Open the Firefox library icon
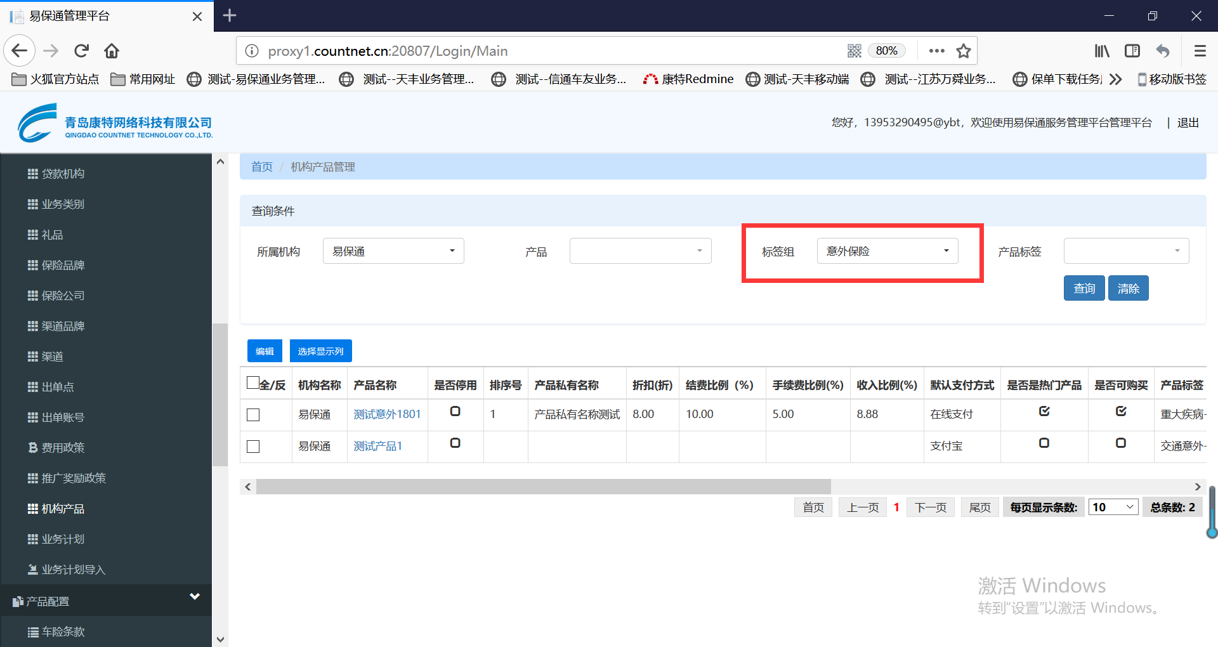This screenshot has width=1218, height=647. tap(1102, 51)
